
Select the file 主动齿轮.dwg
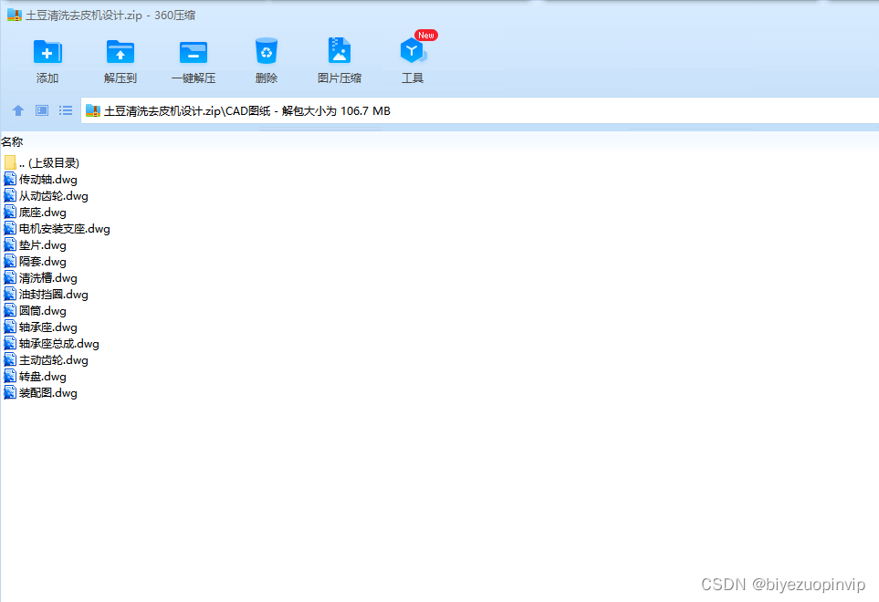pyautogui.click(x=46, y=360)
